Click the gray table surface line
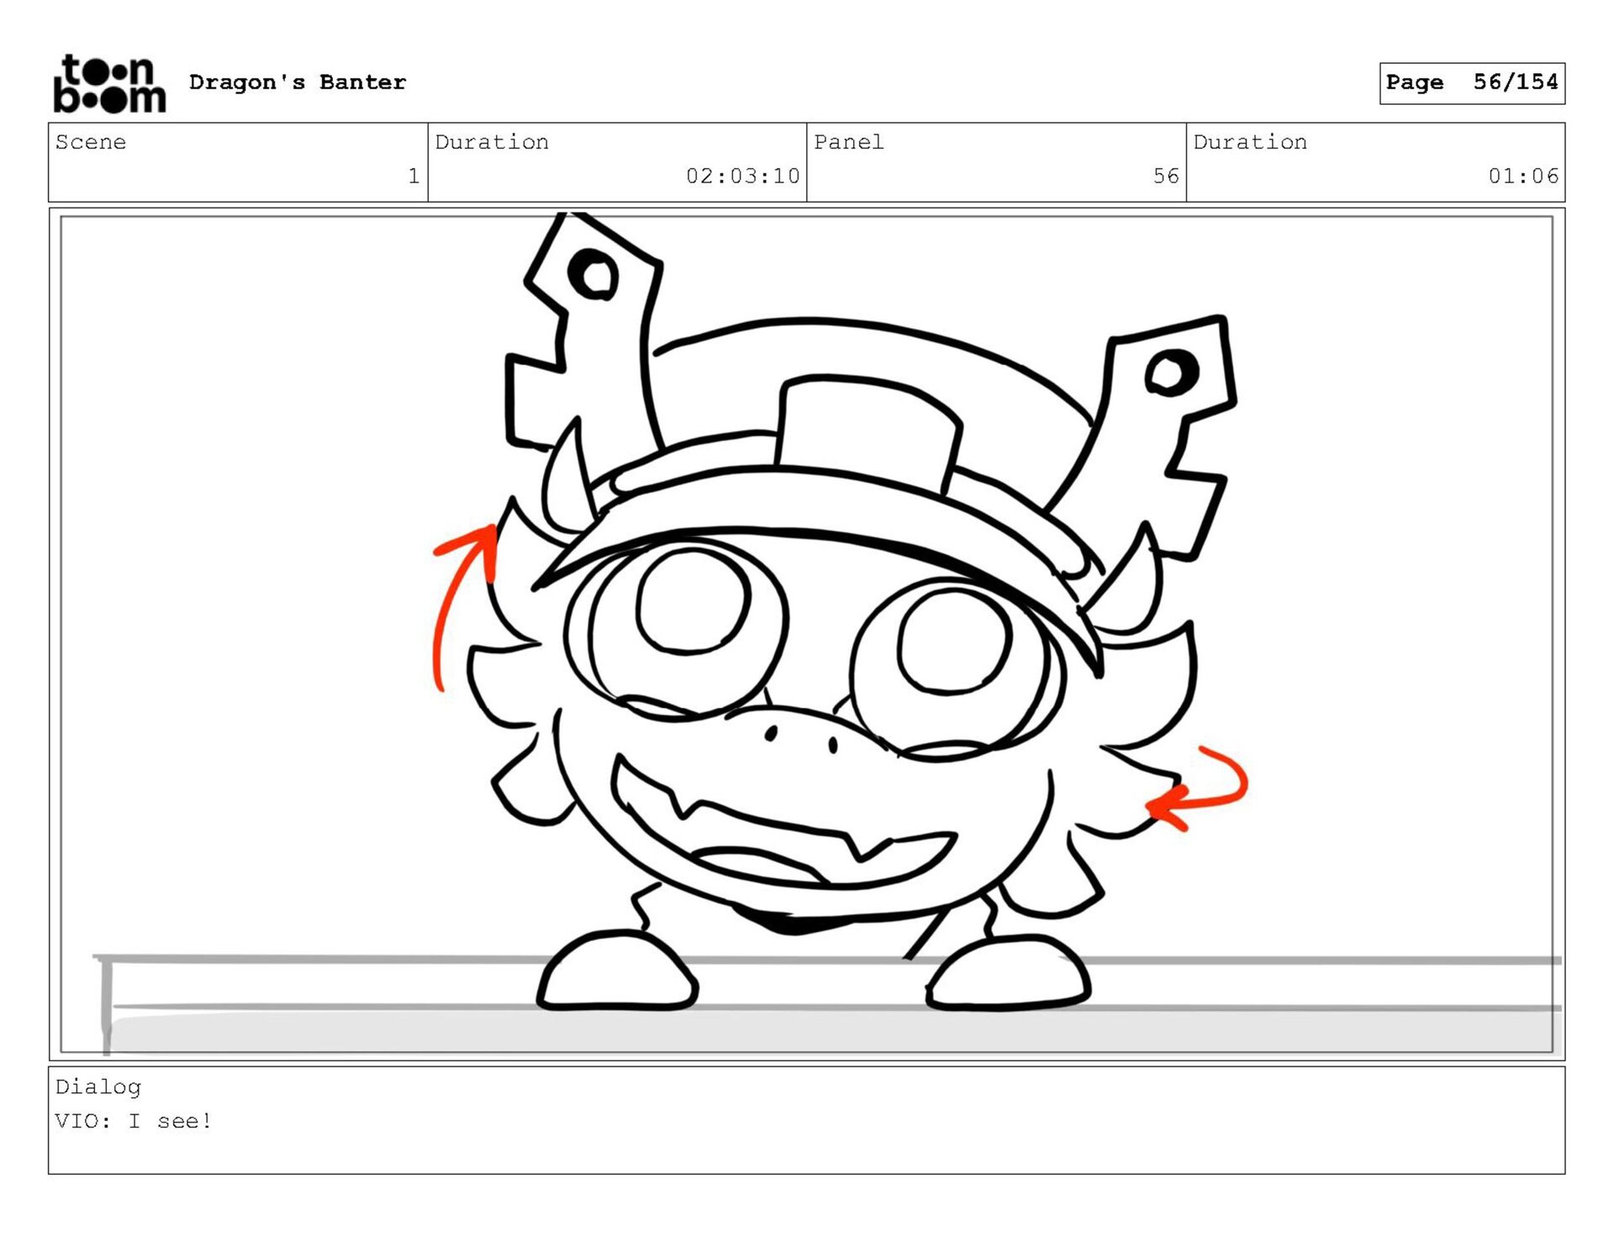The width and height of the screenshot is (1614, 1247). tap(336, 959)
